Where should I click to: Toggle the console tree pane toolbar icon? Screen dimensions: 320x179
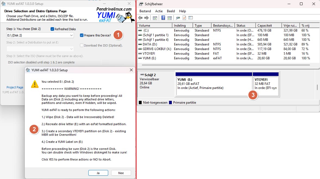coord(155,18)
